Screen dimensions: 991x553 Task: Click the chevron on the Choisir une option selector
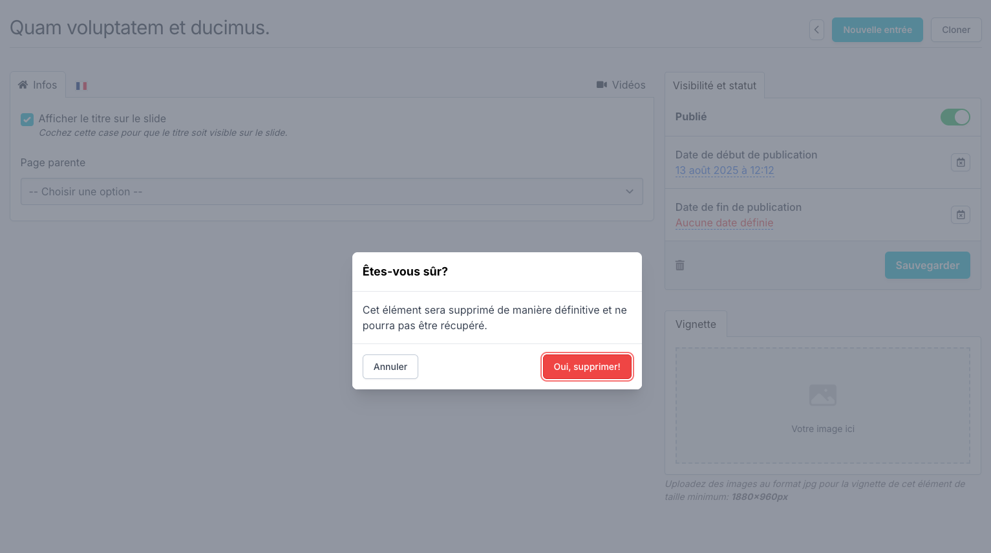(629, 191)
